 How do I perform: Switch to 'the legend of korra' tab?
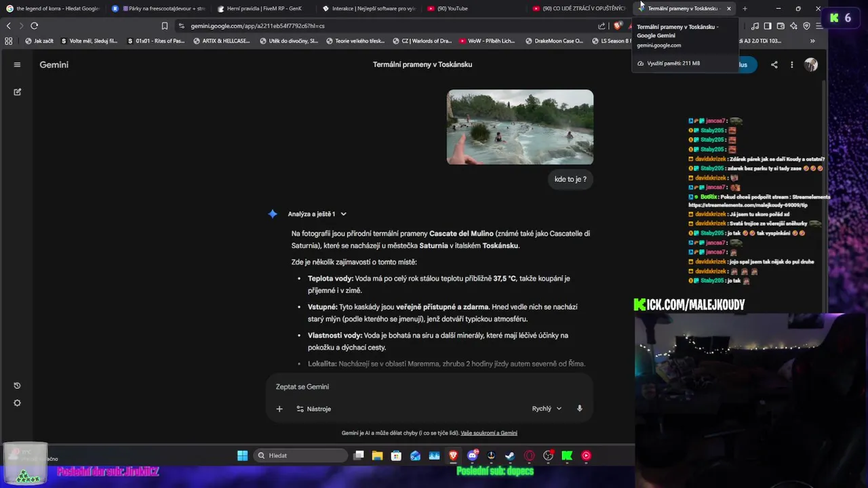point(53,8)
